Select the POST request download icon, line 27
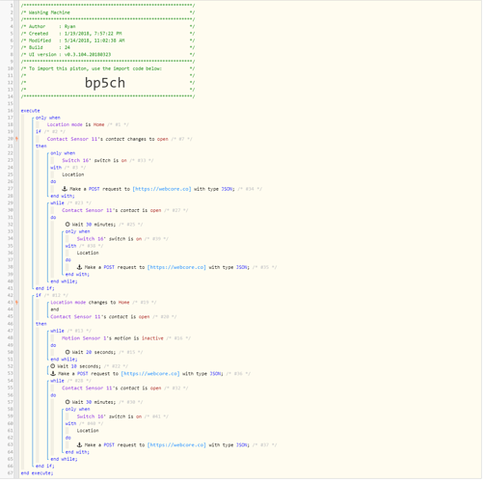The image size is (485, 482). [65, 189]
